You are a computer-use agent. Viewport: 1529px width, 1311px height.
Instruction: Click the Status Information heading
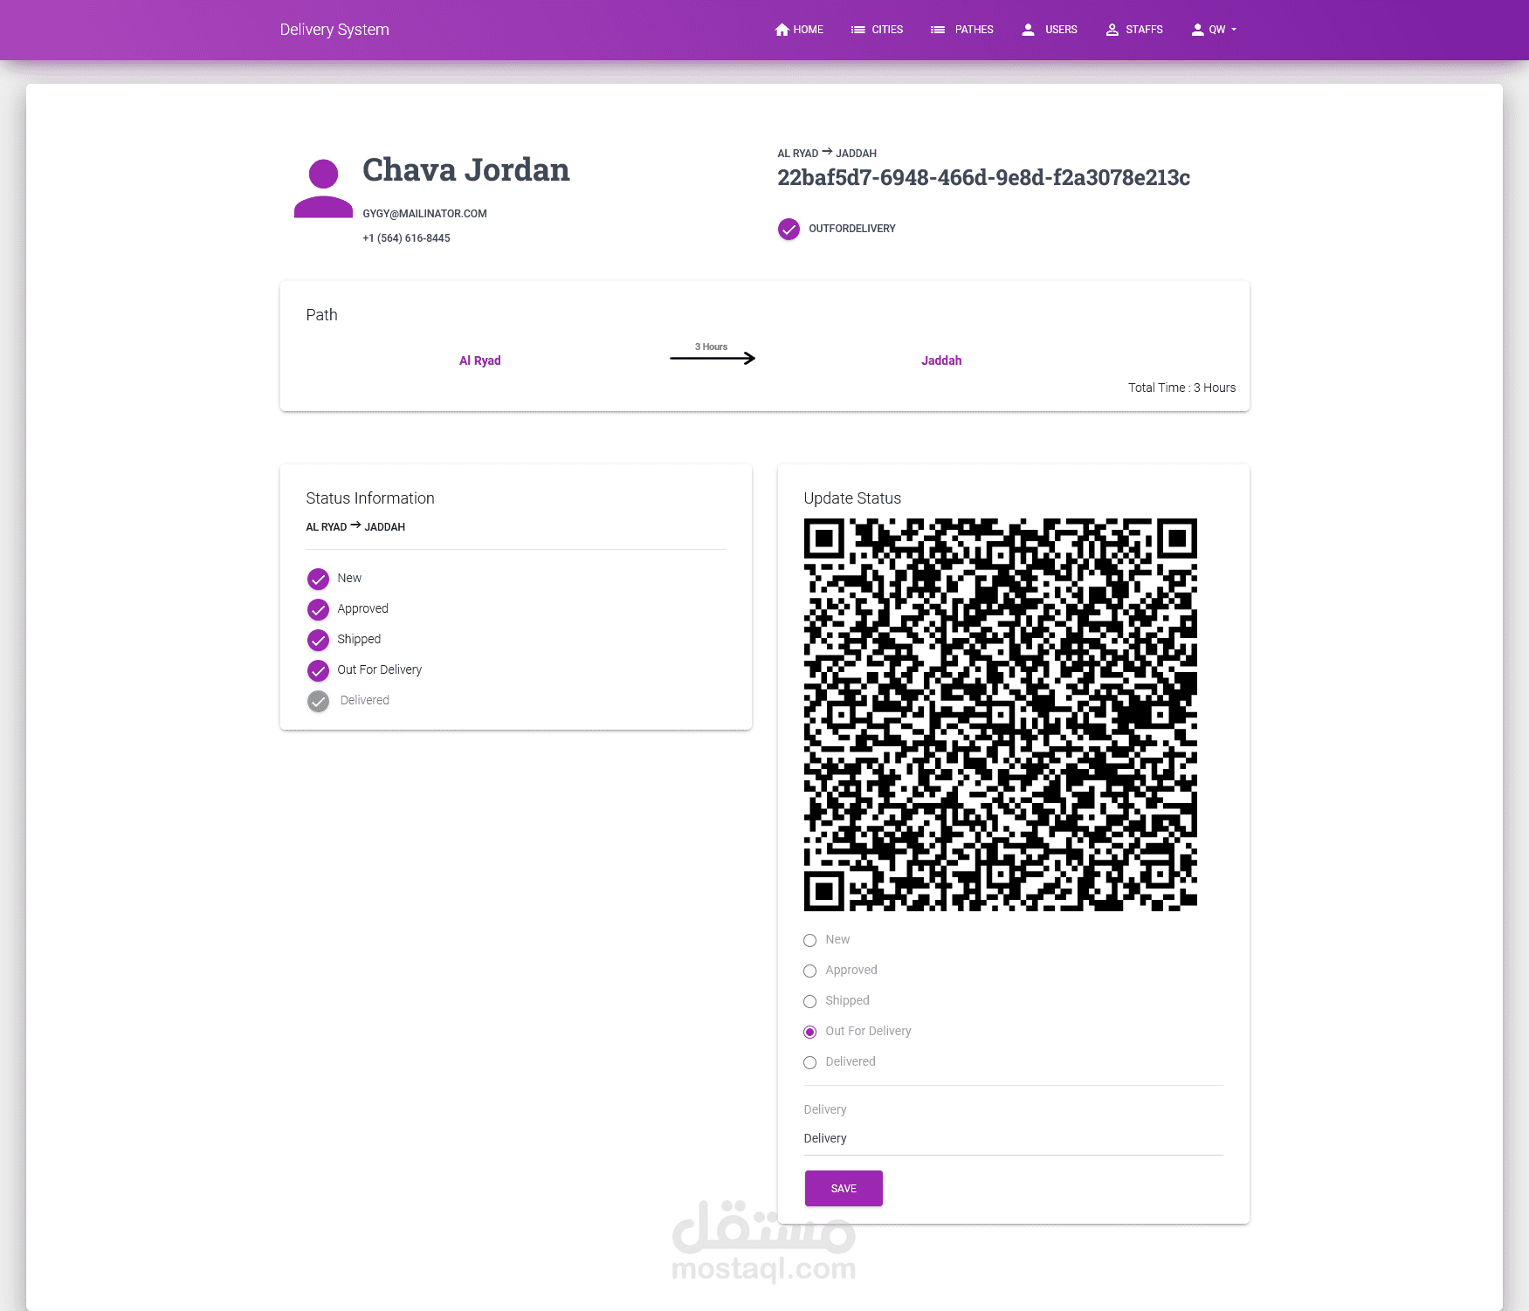[x=370, y=498]
